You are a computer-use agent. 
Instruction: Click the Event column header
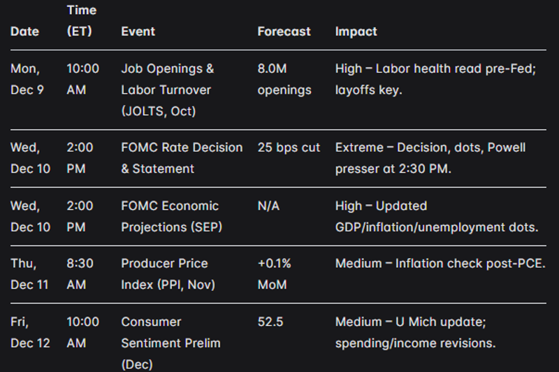coord(138,31)
